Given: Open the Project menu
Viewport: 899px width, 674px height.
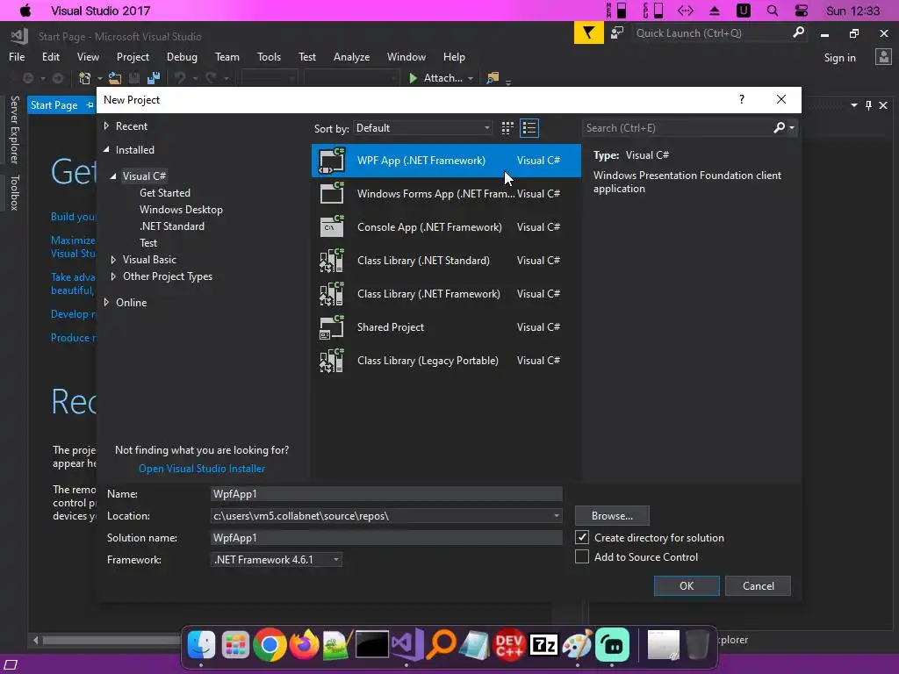Looking at the screenshot, I should (x=133, y=57).
